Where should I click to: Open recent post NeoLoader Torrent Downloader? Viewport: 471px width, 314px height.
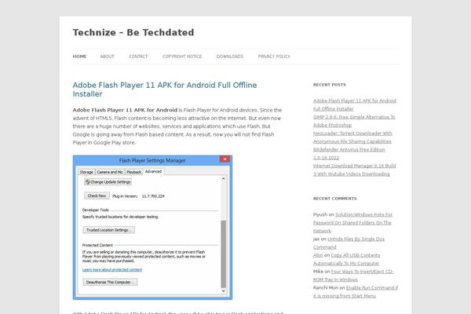click(x=352, y=137)
